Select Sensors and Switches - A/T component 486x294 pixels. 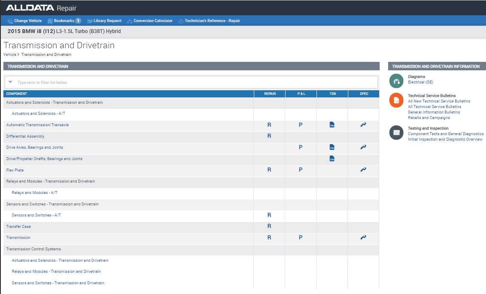[36, 215]
